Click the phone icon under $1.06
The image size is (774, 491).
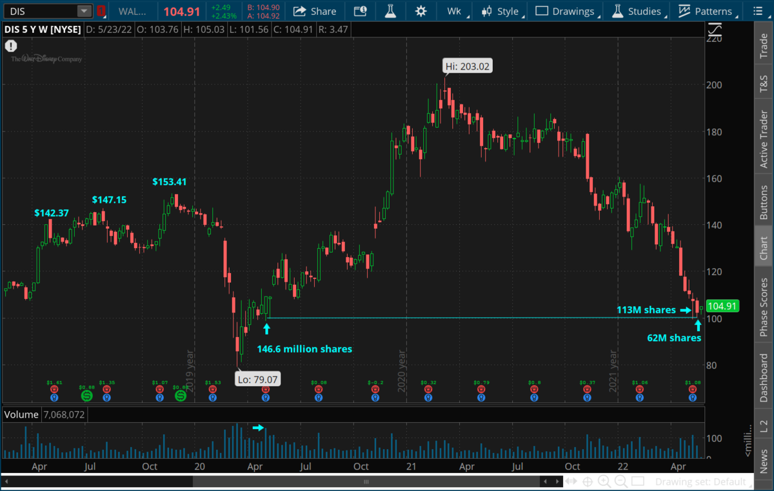pos(639,389)
